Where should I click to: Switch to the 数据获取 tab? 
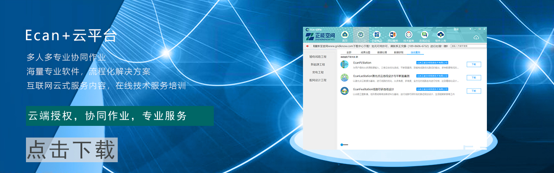399,52
